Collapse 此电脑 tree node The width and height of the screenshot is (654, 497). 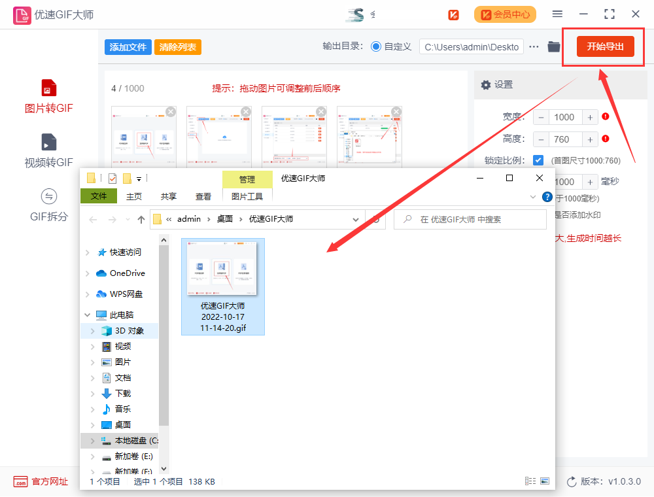(87, 315)
